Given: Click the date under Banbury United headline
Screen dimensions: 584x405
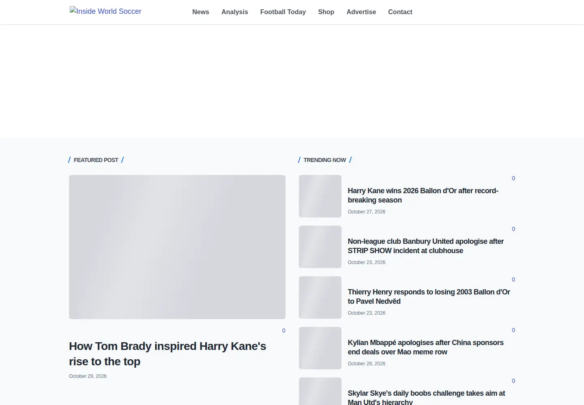Looking at the screenshot, I should [367, 262].
